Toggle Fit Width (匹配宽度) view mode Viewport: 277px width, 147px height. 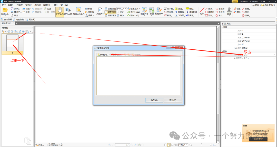coord(110,12)
